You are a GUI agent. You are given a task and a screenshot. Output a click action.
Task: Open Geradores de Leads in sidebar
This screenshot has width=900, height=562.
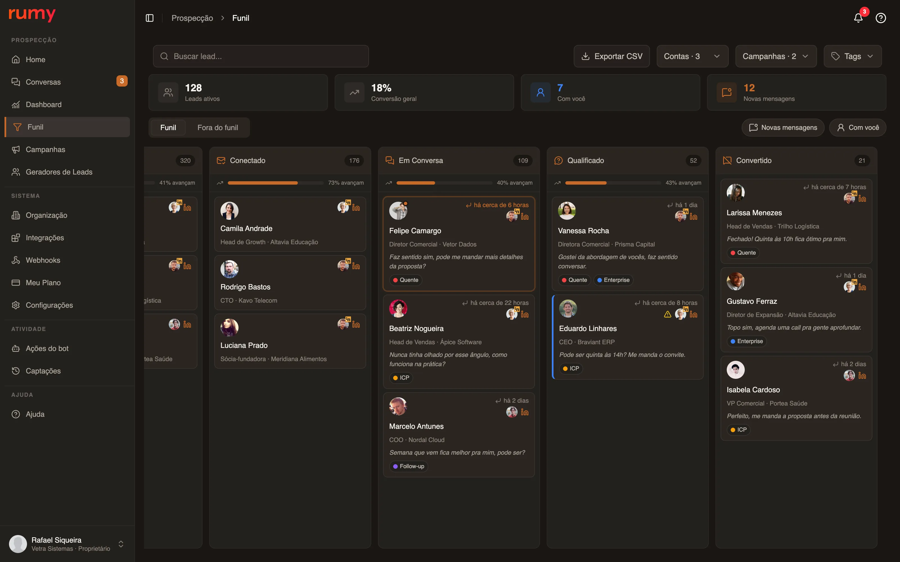click(67, 172)
